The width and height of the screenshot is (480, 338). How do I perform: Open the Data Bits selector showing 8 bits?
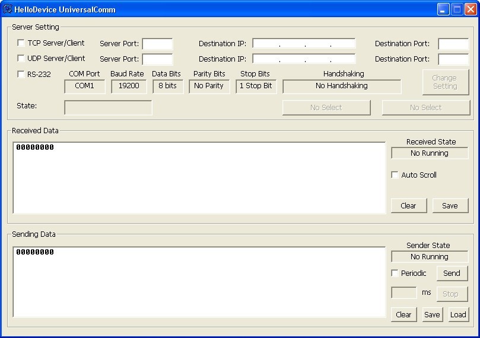pyautogui.click(x=168, y=86)
